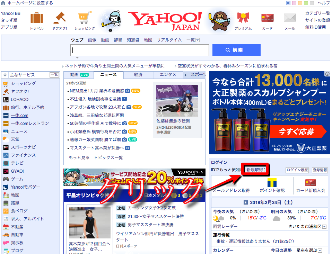Click the 今すぐ応募 ad button
Viewport: 332px width, 254px height.
coord(298,131)
